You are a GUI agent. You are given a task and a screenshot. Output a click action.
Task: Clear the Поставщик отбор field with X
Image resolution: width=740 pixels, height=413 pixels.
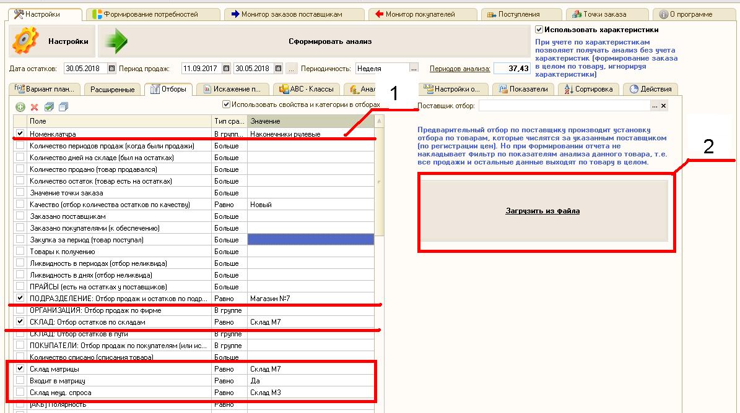point(664,106)
